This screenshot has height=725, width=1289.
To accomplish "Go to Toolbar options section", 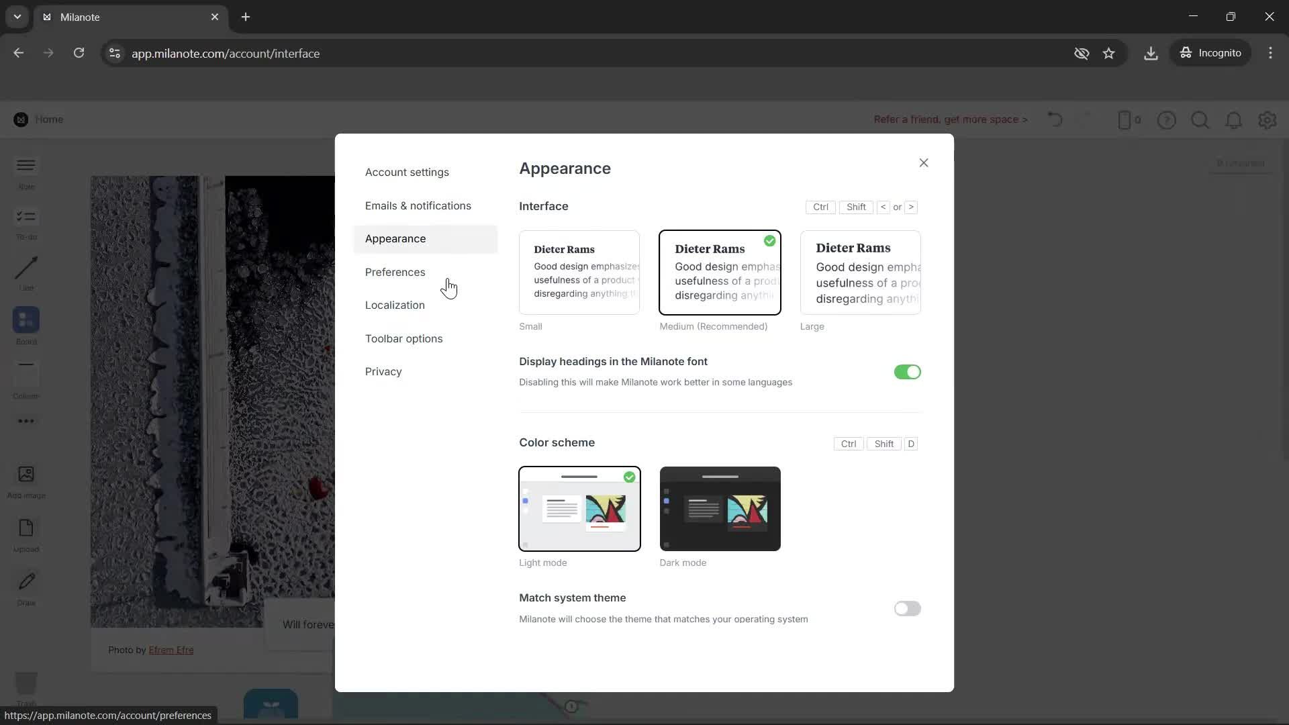I will (x=403, y=338).
